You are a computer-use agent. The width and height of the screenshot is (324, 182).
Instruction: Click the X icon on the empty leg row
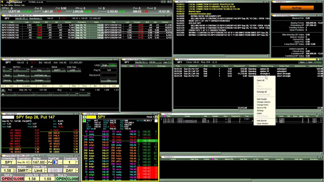coord(3,94)
